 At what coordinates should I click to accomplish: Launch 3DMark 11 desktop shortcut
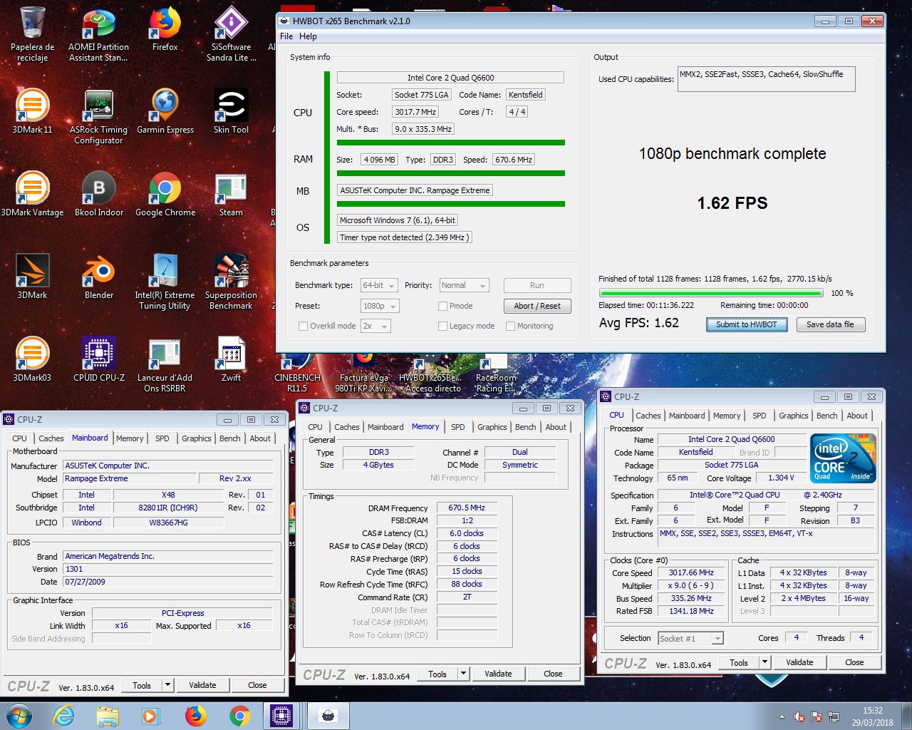(x=33, y=112)
